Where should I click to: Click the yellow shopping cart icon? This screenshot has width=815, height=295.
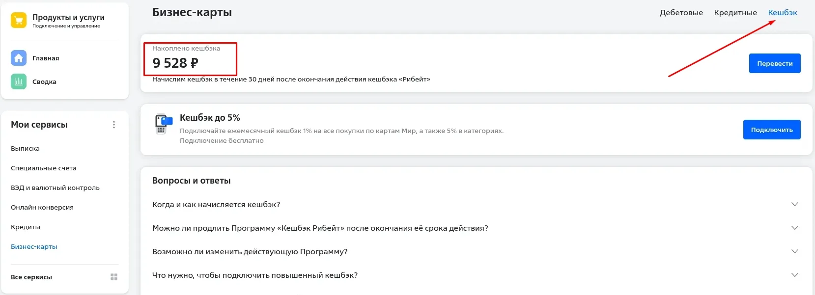tap(19, 20)
